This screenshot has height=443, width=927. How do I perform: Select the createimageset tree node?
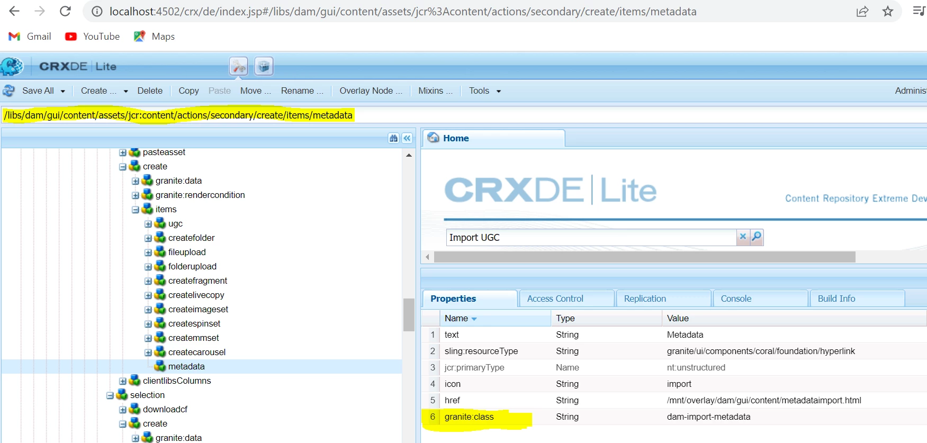(x=198, y=309)
